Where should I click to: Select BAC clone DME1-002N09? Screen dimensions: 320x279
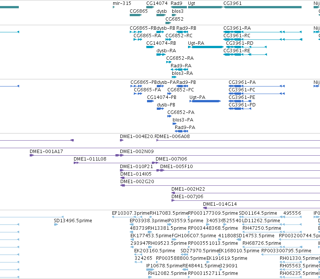click(220, 155)
